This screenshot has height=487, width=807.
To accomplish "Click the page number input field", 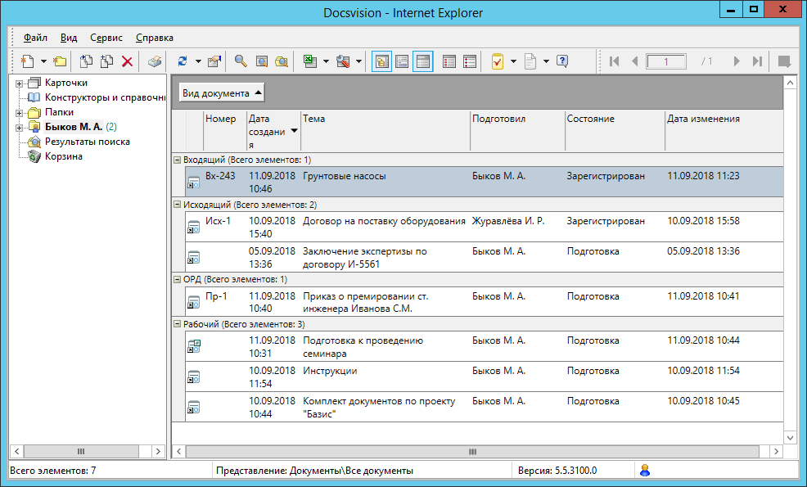I will click(x=666, y=61).
